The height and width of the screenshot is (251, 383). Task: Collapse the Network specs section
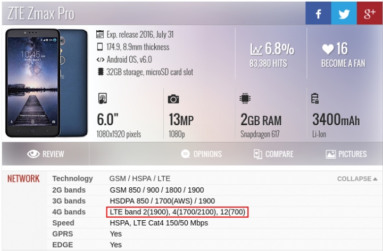point(357,179)
